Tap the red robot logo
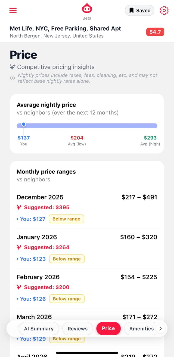Viewport: 174px width, 357px height. click(87, 9)
